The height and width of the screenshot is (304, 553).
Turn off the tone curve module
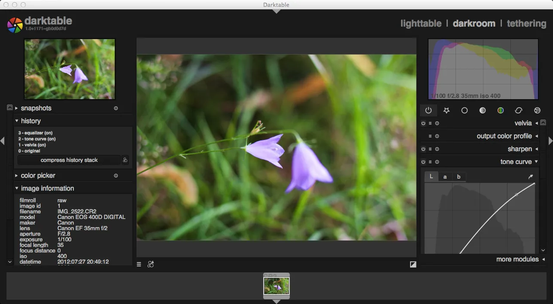coord(423,162)
